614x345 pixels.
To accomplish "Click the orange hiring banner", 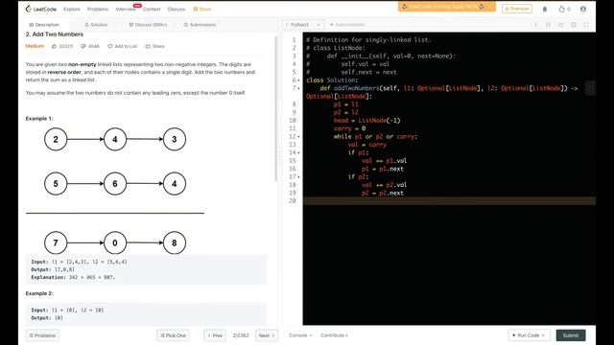I will 447,7.
